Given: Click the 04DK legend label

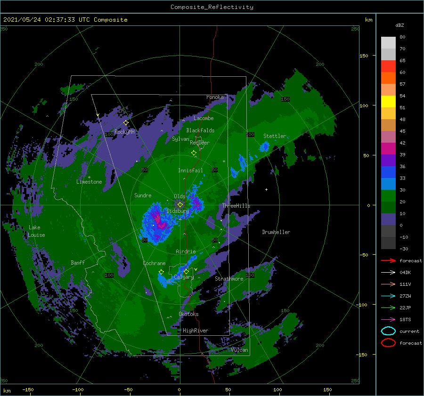Looking at the screenshot, I should 405,273.
